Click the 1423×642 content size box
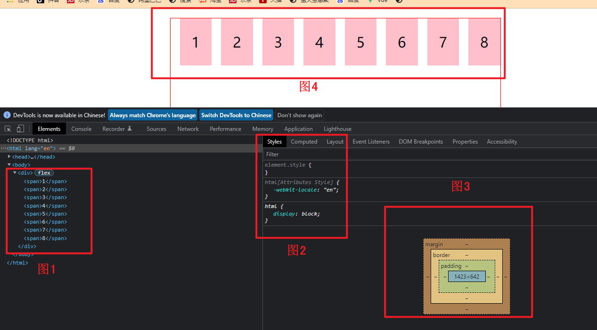Viewport: 597px width, 330px height. (x=466, y=276)
